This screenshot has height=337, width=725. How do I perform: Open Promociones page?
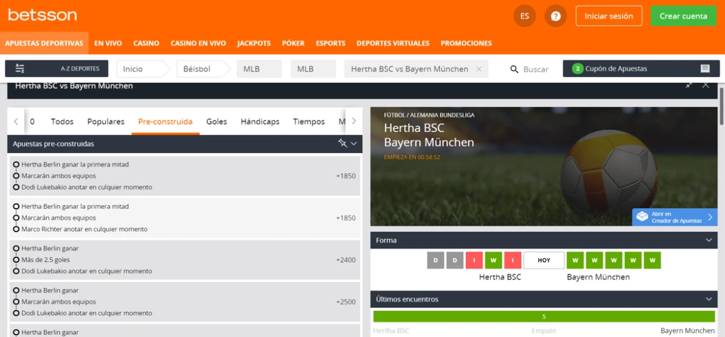[x=466, y=43]
